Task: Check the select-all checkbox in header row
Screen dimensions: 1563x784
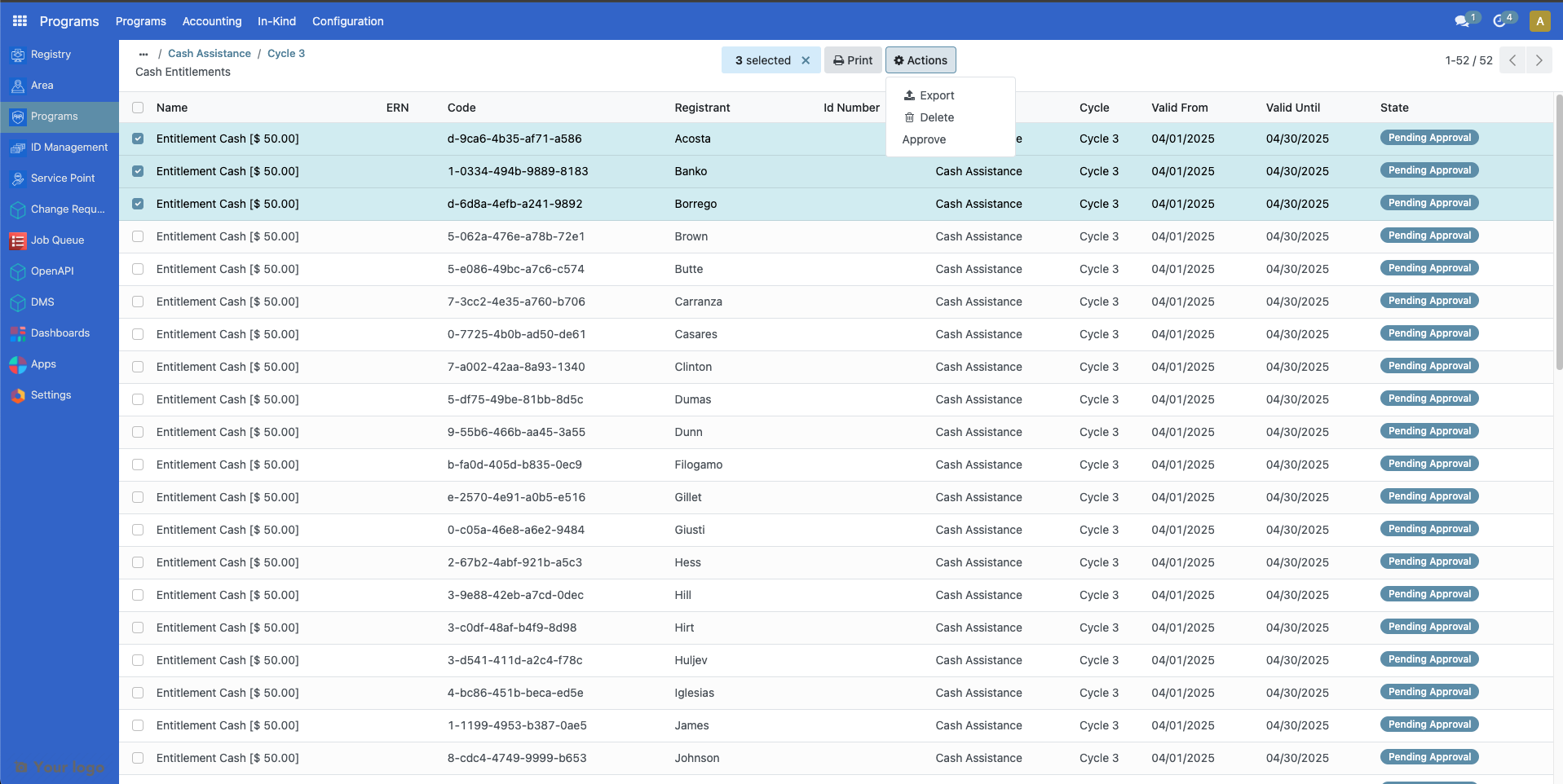Action: coord(137,107)
